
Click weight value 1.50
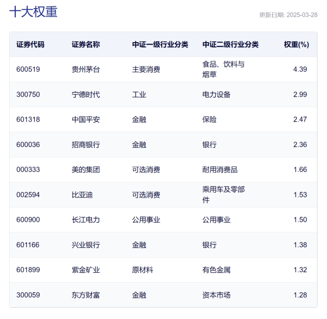pyautogui.click(x=300, y=220)
